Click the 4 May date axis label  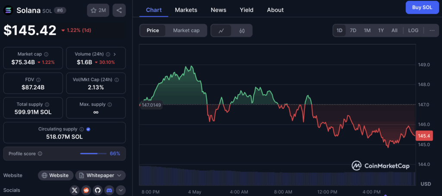(x=195, y=192)
